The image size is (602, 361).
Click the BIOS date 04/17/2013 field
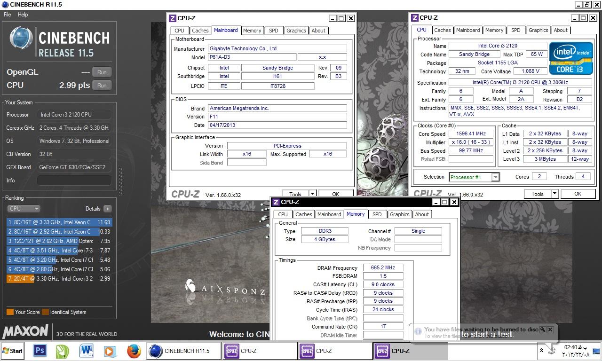tap(277, 126)
